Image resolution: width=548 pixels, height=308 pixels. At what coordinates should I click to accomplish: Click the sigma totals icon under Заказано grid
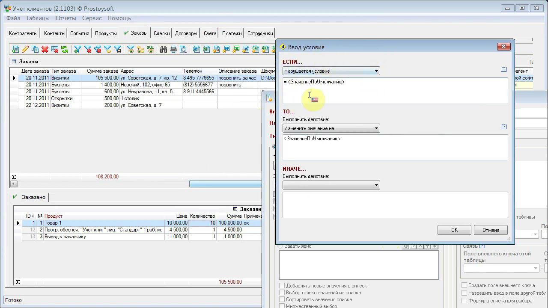coord(18,282)
